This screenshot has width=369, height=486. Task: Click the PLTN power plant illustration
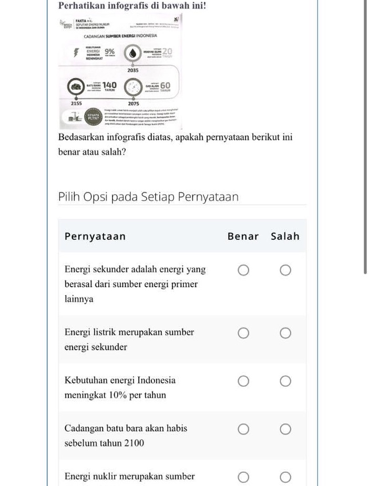[74, 116]
